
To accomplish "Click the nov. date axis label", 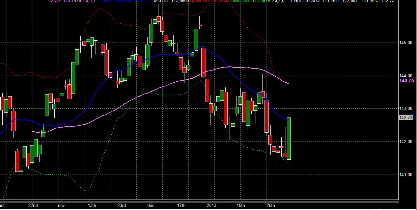I will (62, 205).
